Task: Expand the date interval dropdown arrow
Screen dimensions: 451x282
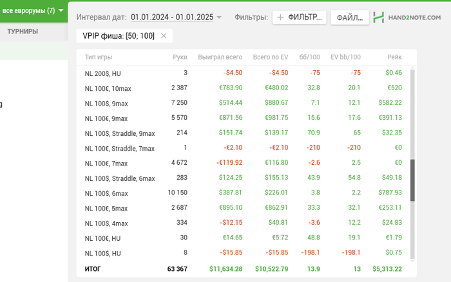Action: coord(219,17)
